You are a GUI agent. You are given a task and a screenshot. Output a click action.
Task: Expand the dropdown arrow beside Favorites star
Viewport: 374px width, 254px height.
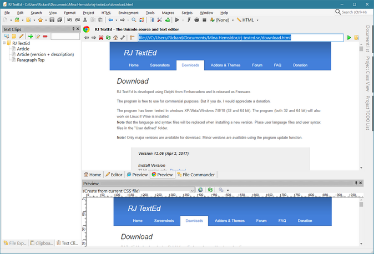[x=46, y=21]
